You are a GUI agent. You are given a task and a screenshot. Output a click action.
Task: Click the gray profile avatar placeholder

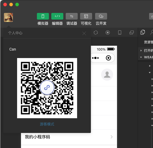tap(107, 75)
